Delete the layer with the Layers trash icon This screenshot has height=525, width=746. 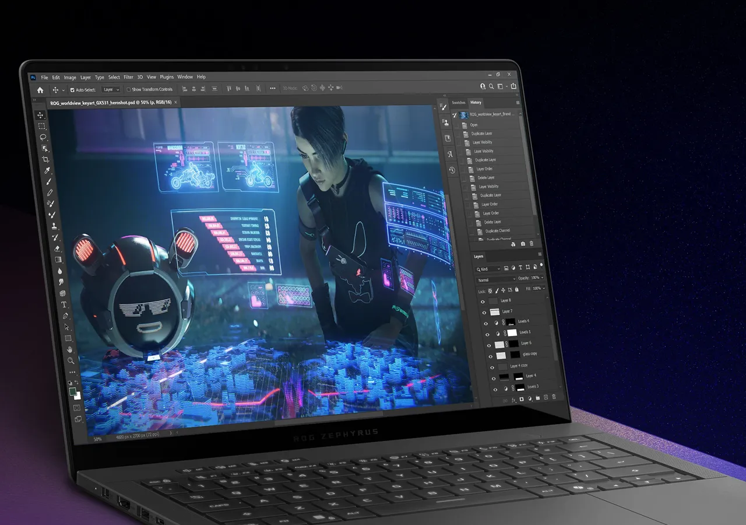(554, 397)
